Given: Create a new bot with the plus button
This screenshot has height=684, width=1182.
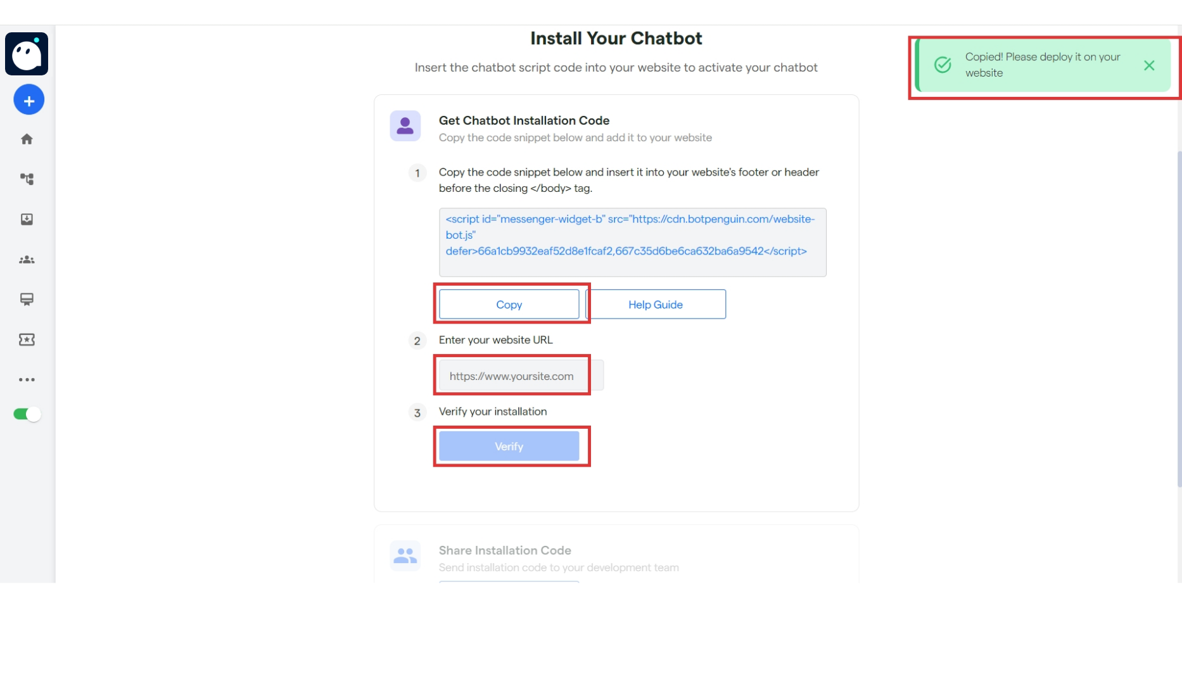Looking at the screenshot, I should tap(29, 99).
